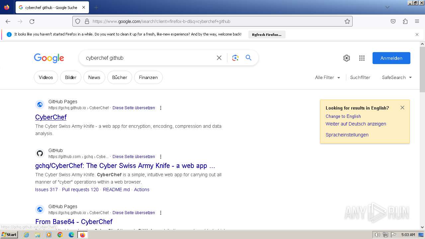Screen dimensions: 425x239
Task: Open more options for From Base64 result
Action: pos(161,213)
